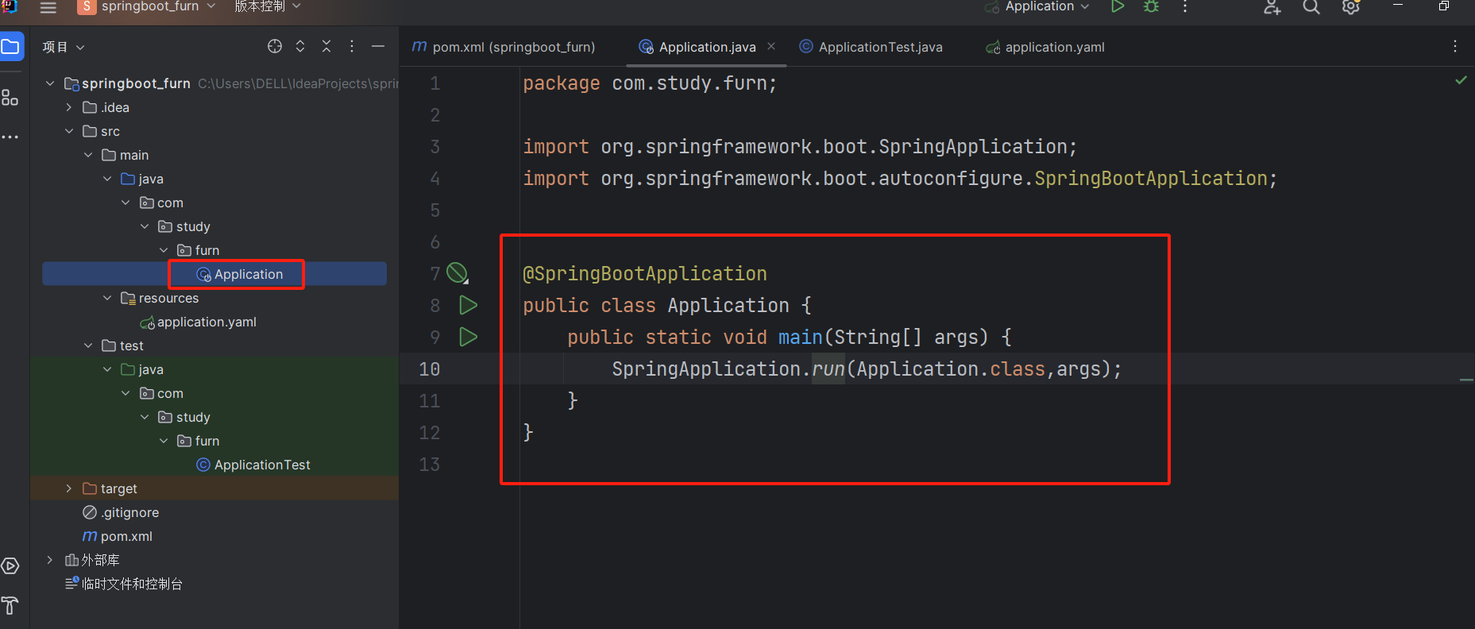This screenshot has height=629, width=1475.
Task: Select application.yaml in project tree
Action: click(198, 322)
